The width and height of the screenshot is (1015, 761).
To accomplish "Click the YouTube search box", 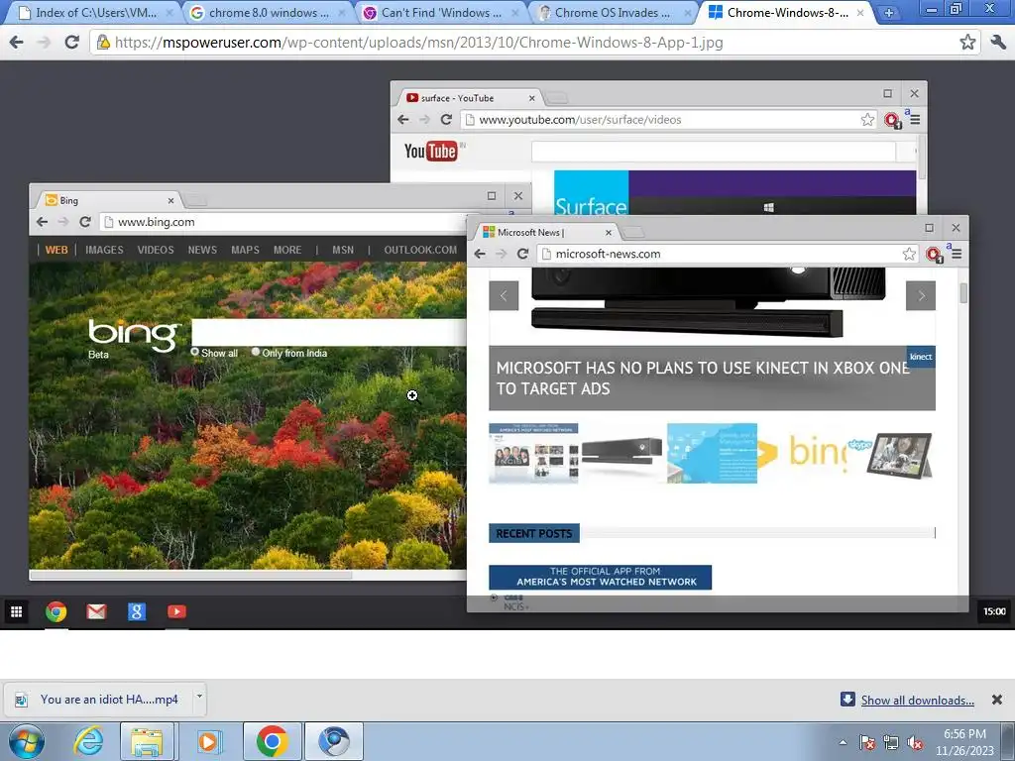I will (714, 152).
